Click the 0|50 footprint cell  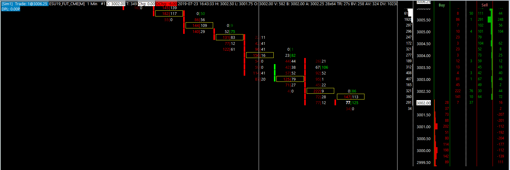point(201,13)
